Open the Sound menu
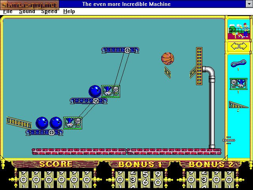This screenshot has width=253, height=190. click(27, 11)
